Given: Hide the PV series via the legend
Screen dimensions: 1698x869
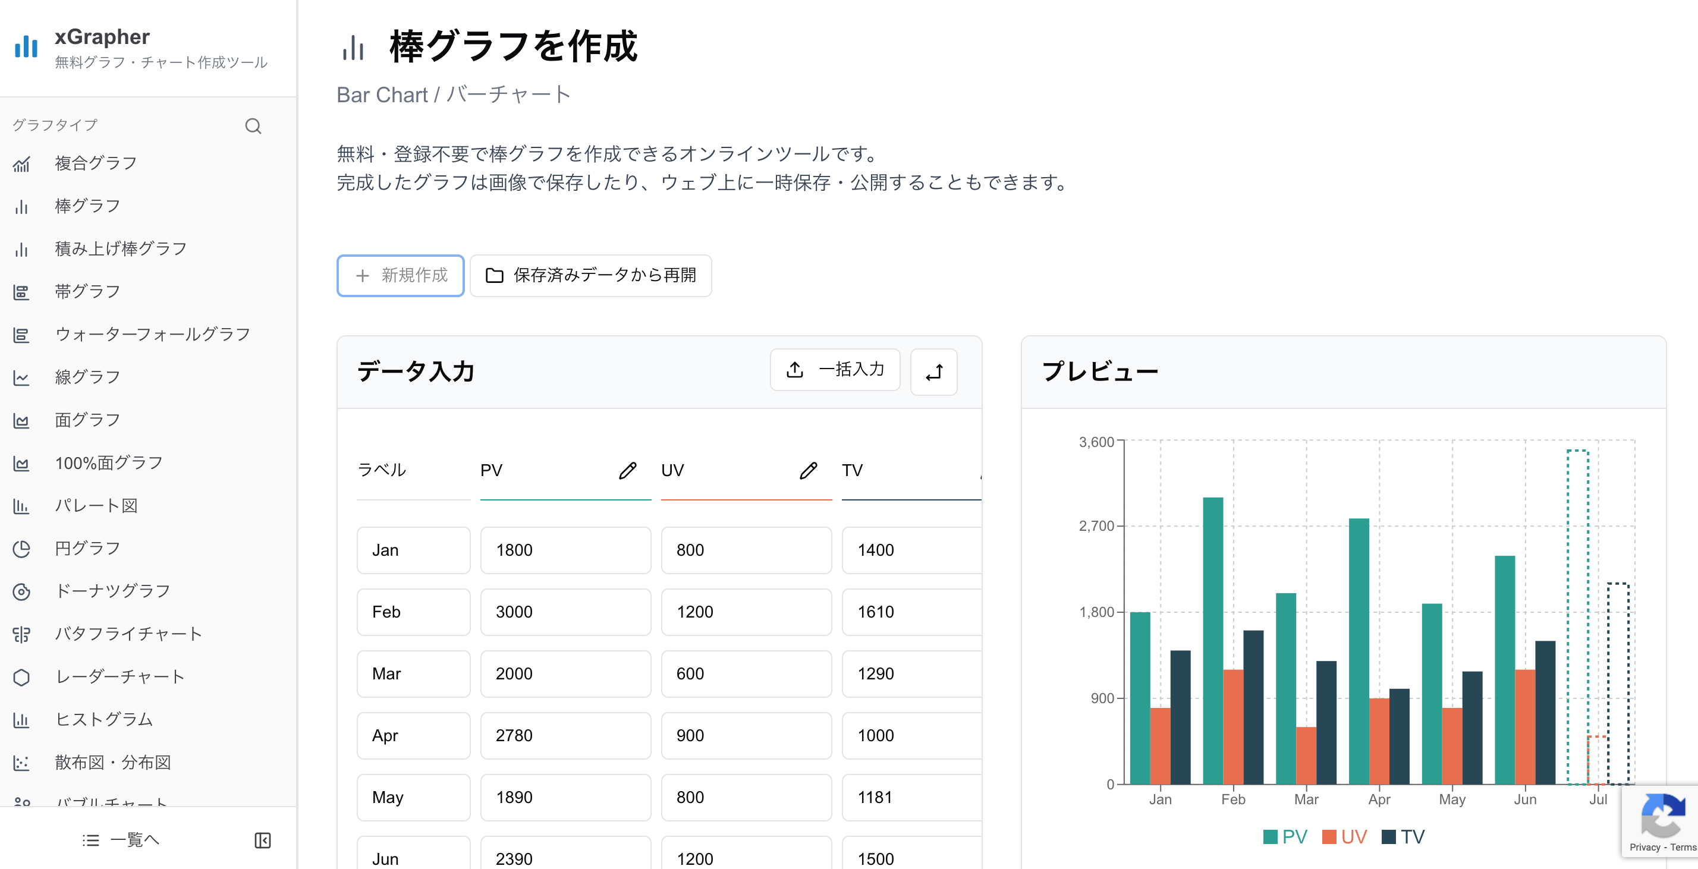Looking at the screenshot, I should (x=1285, y=836).
